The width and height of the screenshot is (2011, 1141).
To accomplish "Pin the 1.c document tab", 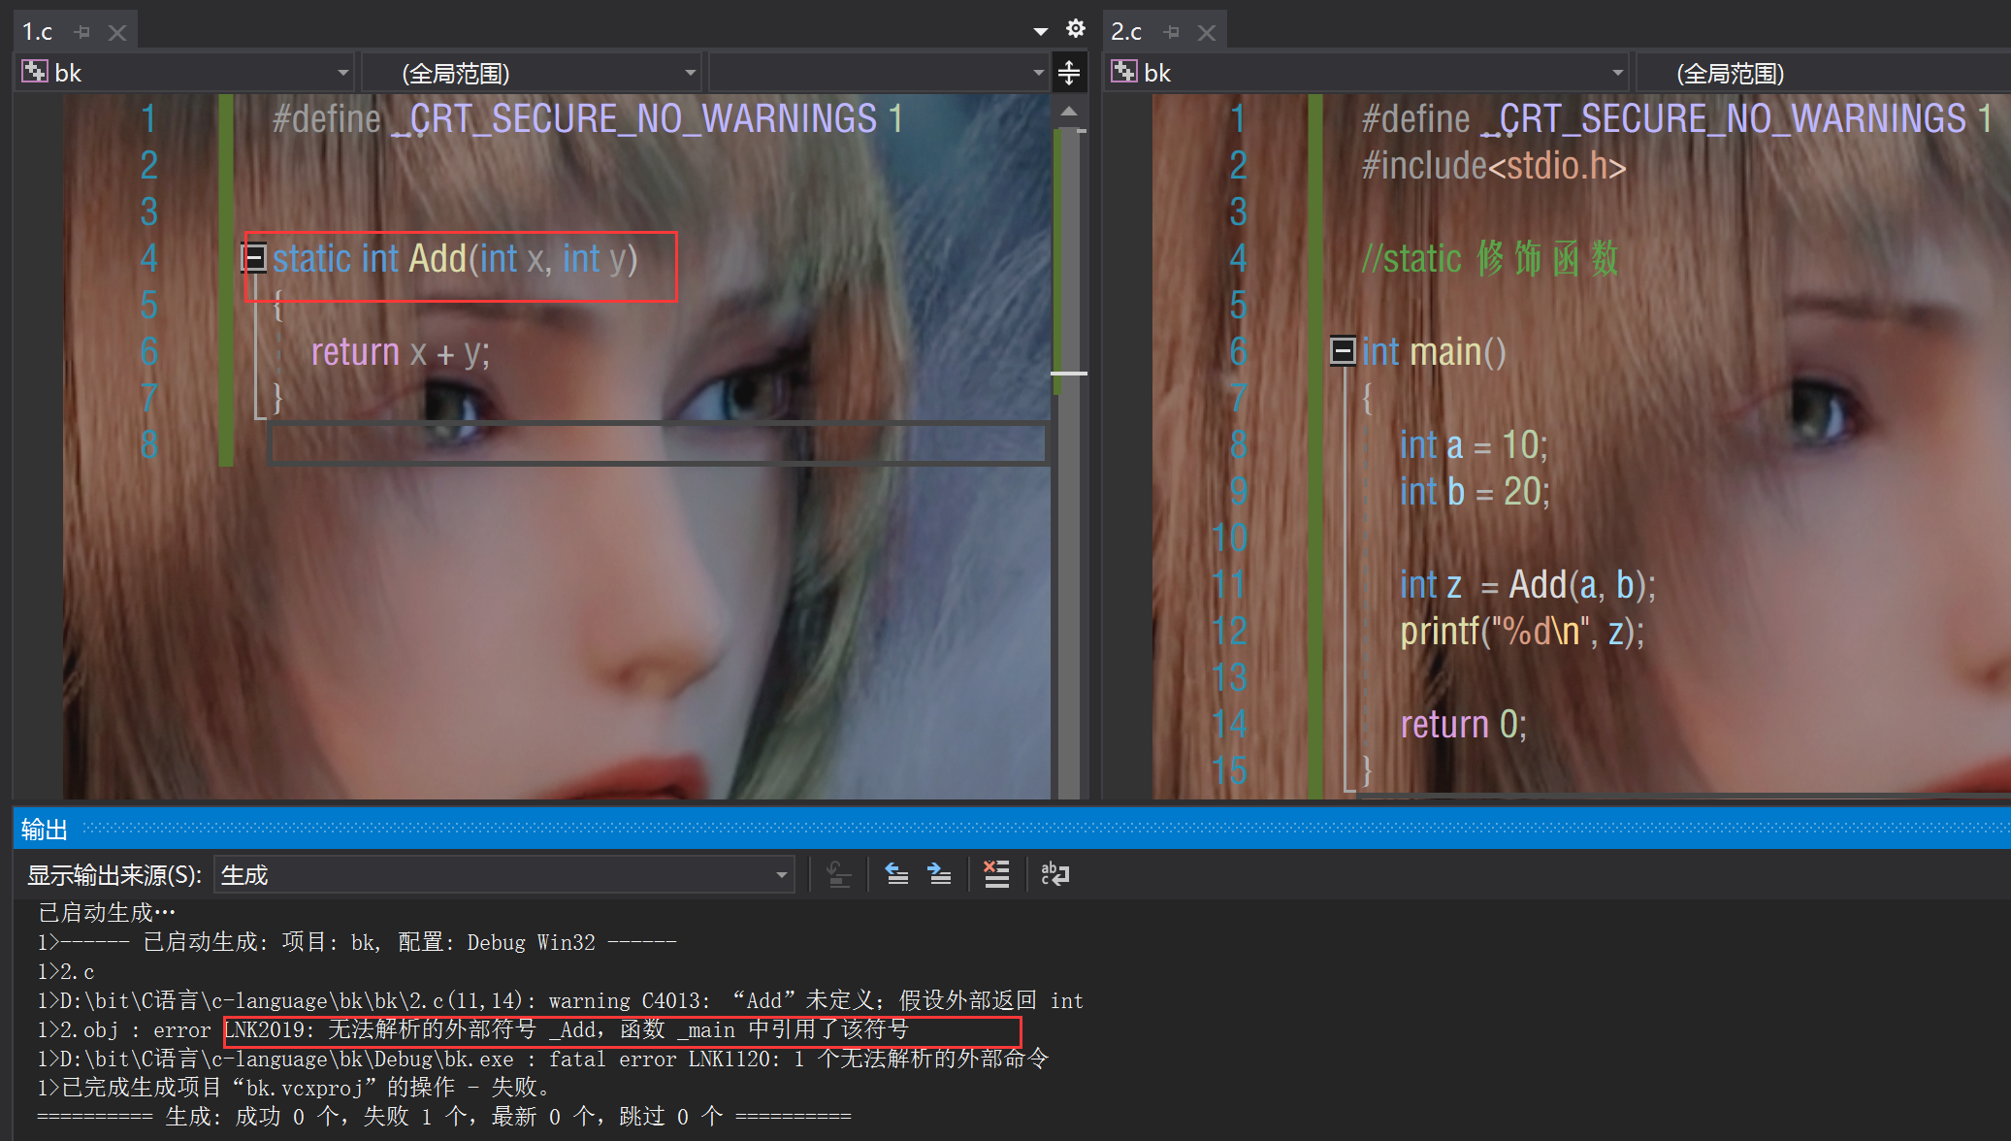I will [x=82, y=32].
